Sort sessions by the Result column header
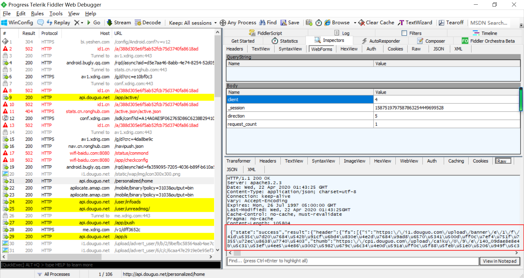 coord(29,33)
